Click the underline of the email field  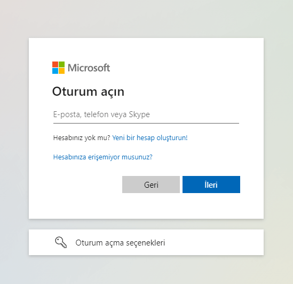tap(146, 123)
